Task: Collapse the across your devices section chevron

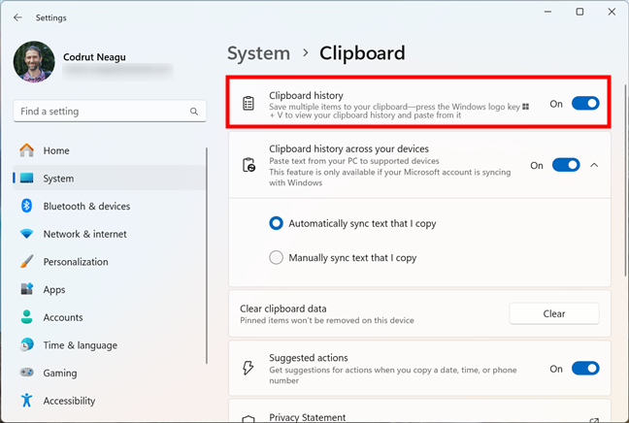Action: click(x=594, y=165)
